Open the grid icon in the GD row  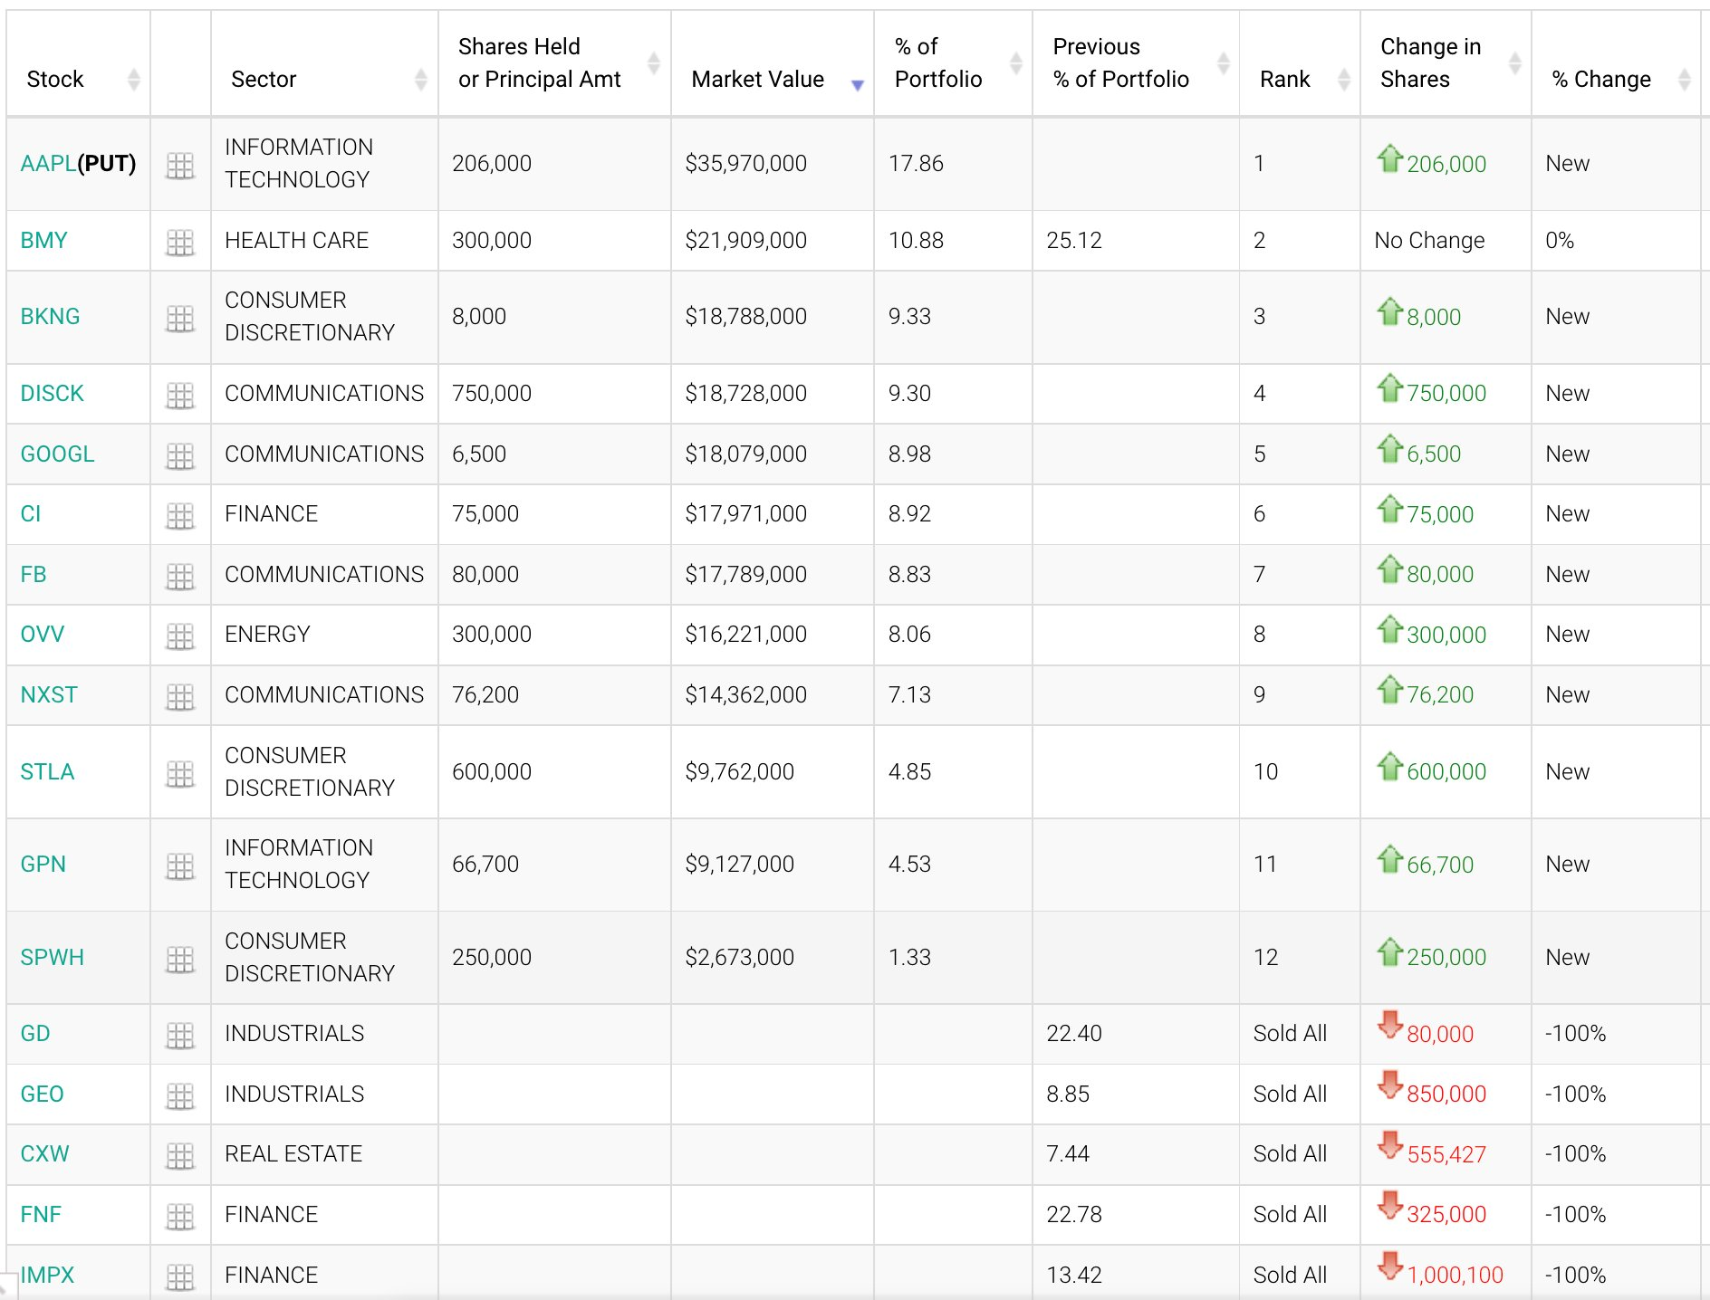(x=180, y=1035)
